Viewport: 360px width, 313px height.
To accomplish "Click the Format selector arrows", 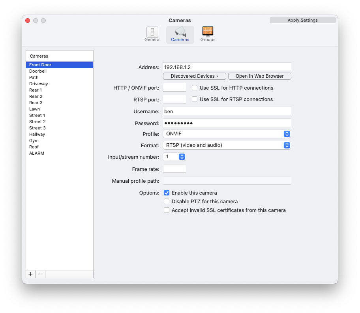I will [288, 145].
